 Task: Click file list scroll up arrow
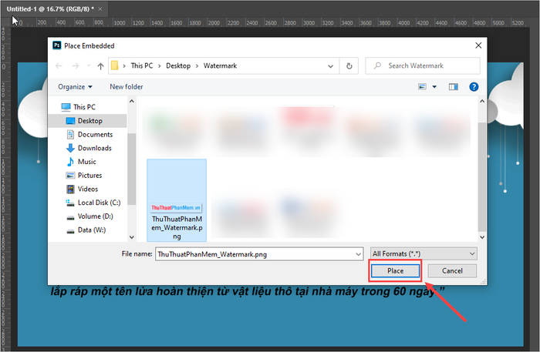(x=482, y=101)
